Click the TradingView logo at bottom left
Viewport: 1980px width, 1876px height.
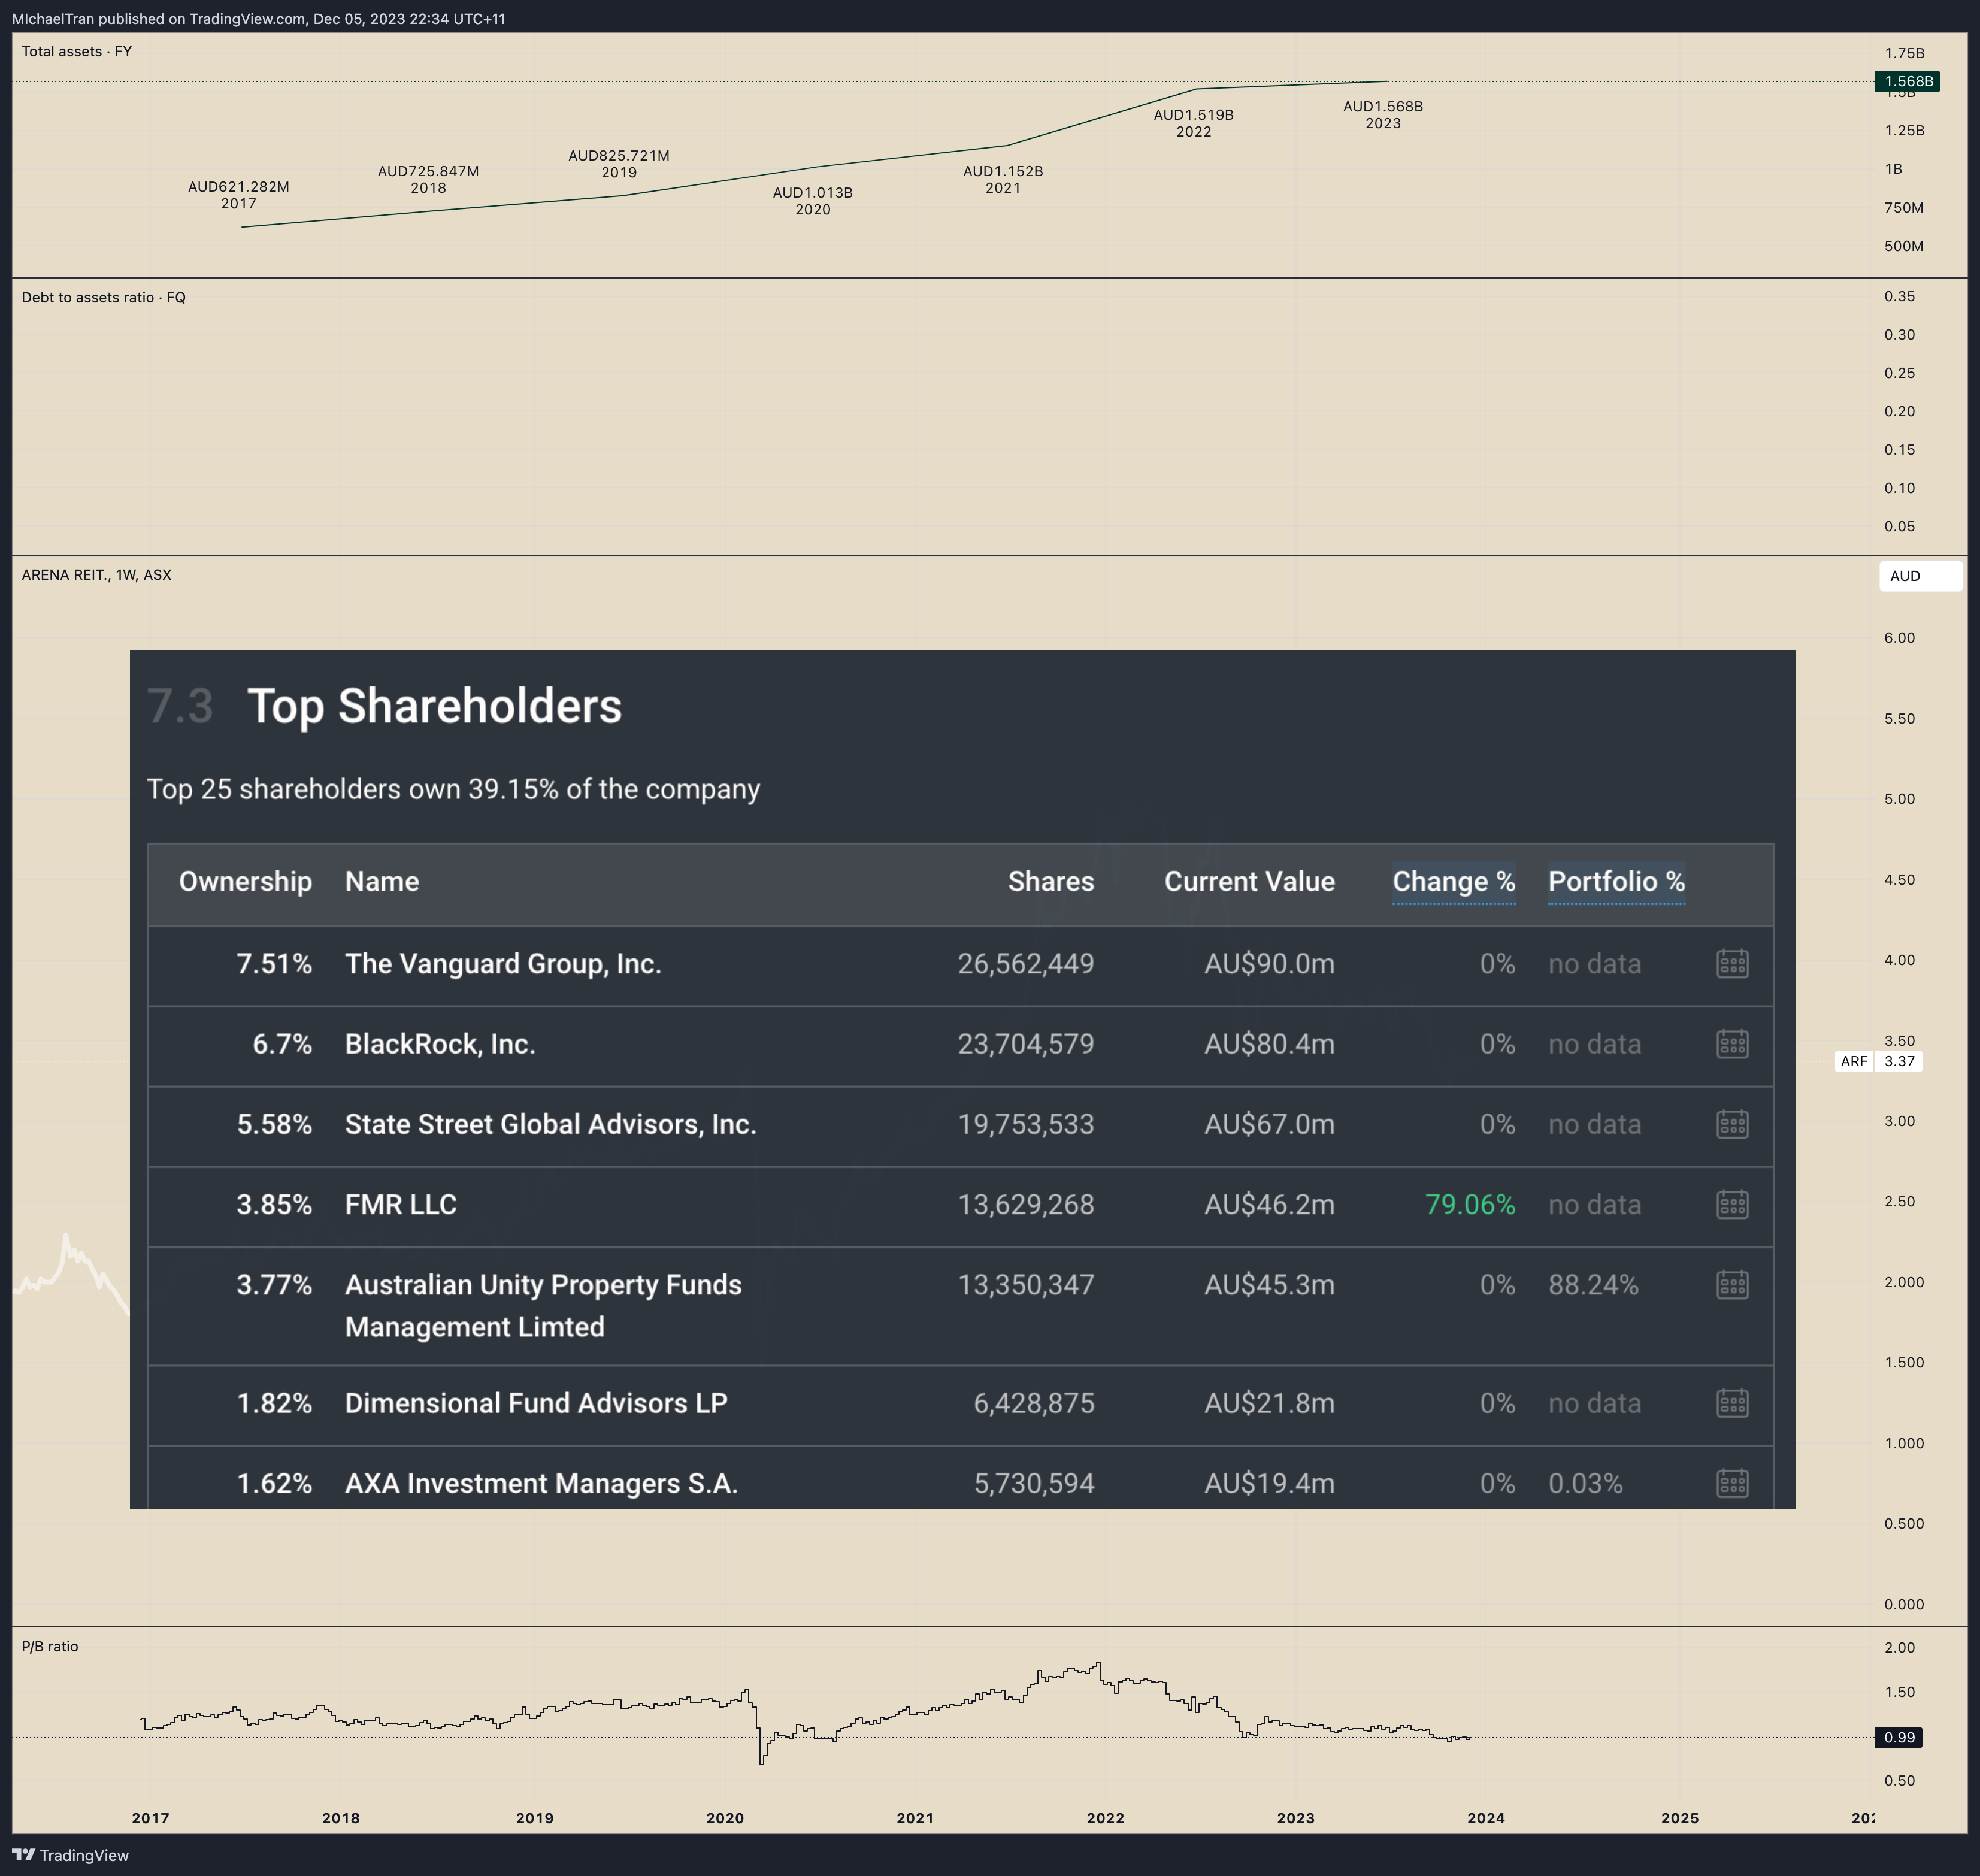(x=70, y=1855)
